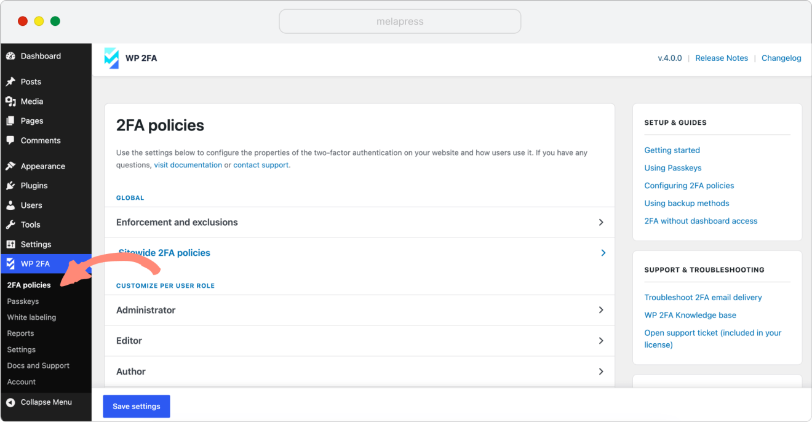Open Configuring 2FA policies guide
Viewport: 812px width, 422px height.
click(x=689, y=186)
